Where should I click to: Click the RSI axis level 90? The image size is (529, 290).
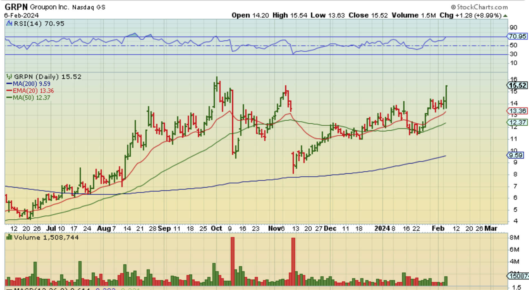(x=514, y=28)
